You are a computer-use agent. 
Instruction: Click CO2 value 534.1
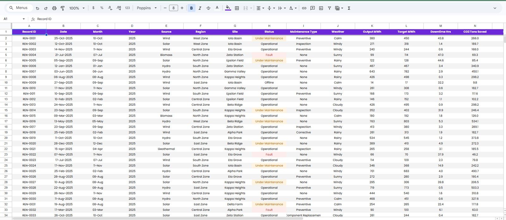[x=475, y=121]
